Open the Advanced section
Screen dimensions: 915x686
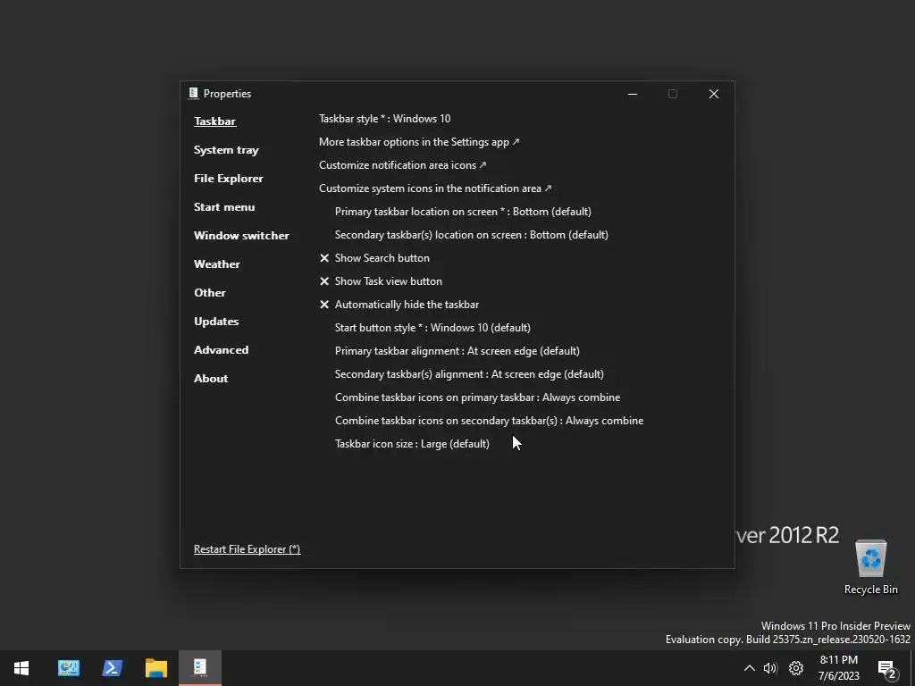pos(222,350)
